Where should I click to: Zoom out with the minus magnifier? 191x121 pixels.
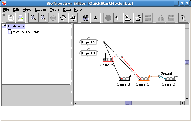(33, 18)
